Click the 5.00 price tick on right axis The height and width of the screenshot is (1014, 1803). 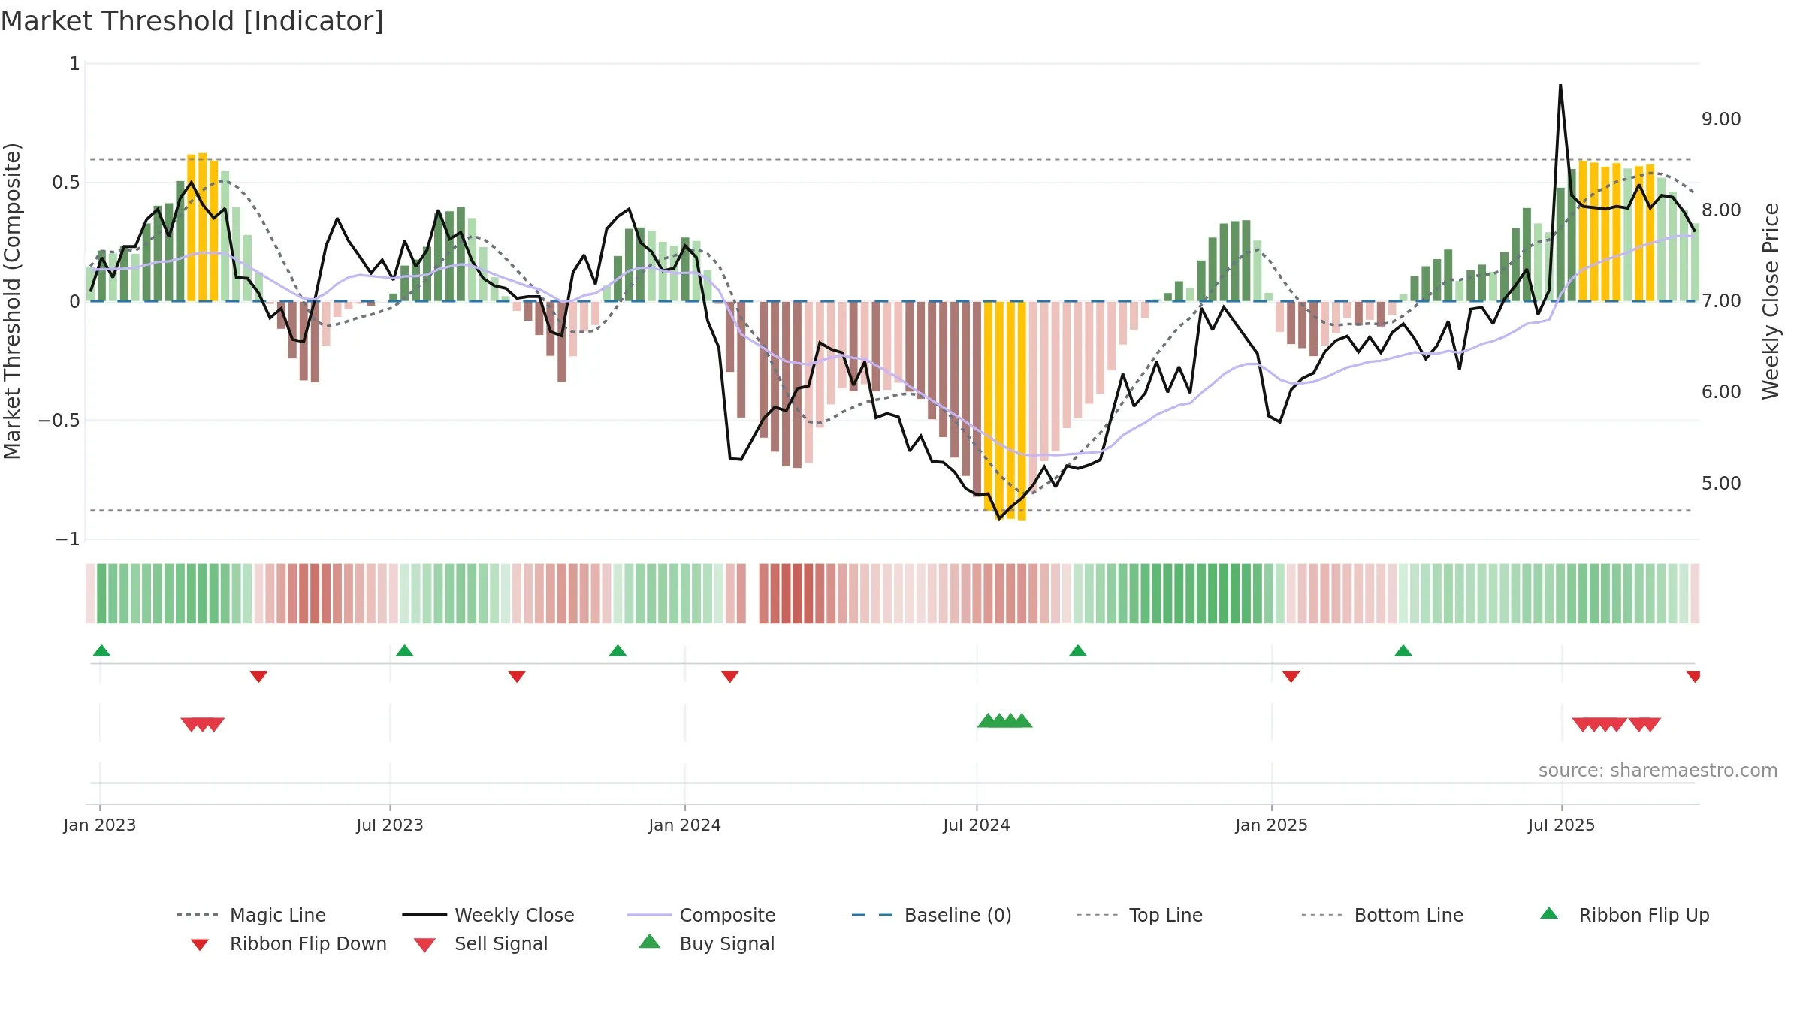coord(1721,483)
